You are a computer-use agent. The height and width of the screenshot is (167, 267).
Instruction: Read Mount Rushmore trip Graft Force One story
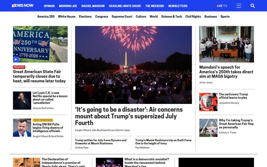tap(164, 142)
